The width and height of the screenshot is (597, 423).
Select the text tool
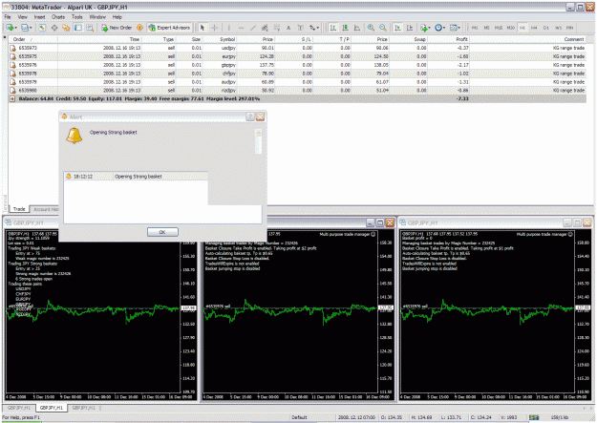pos(288,28)
